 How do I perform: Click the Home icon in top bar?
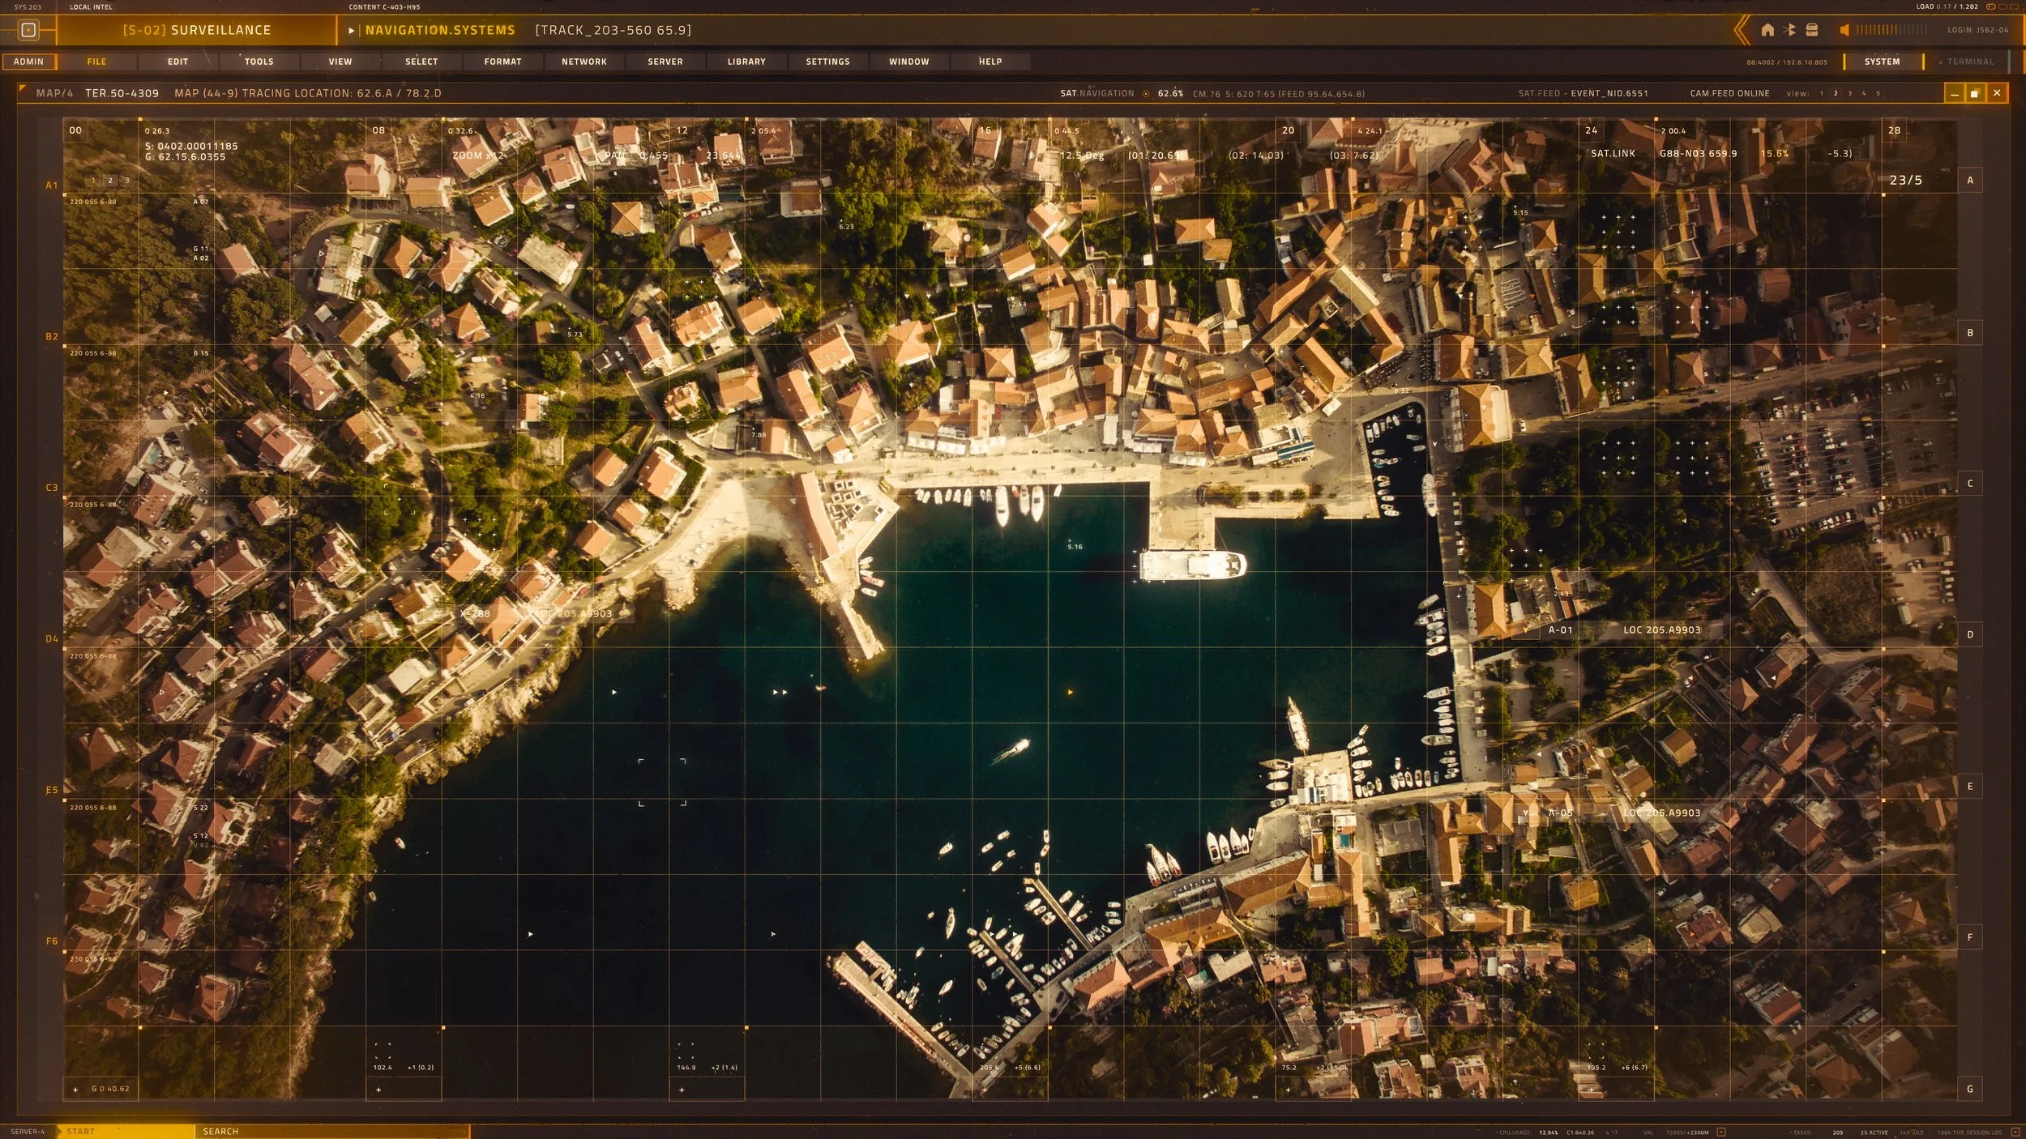click(1767, 30)
